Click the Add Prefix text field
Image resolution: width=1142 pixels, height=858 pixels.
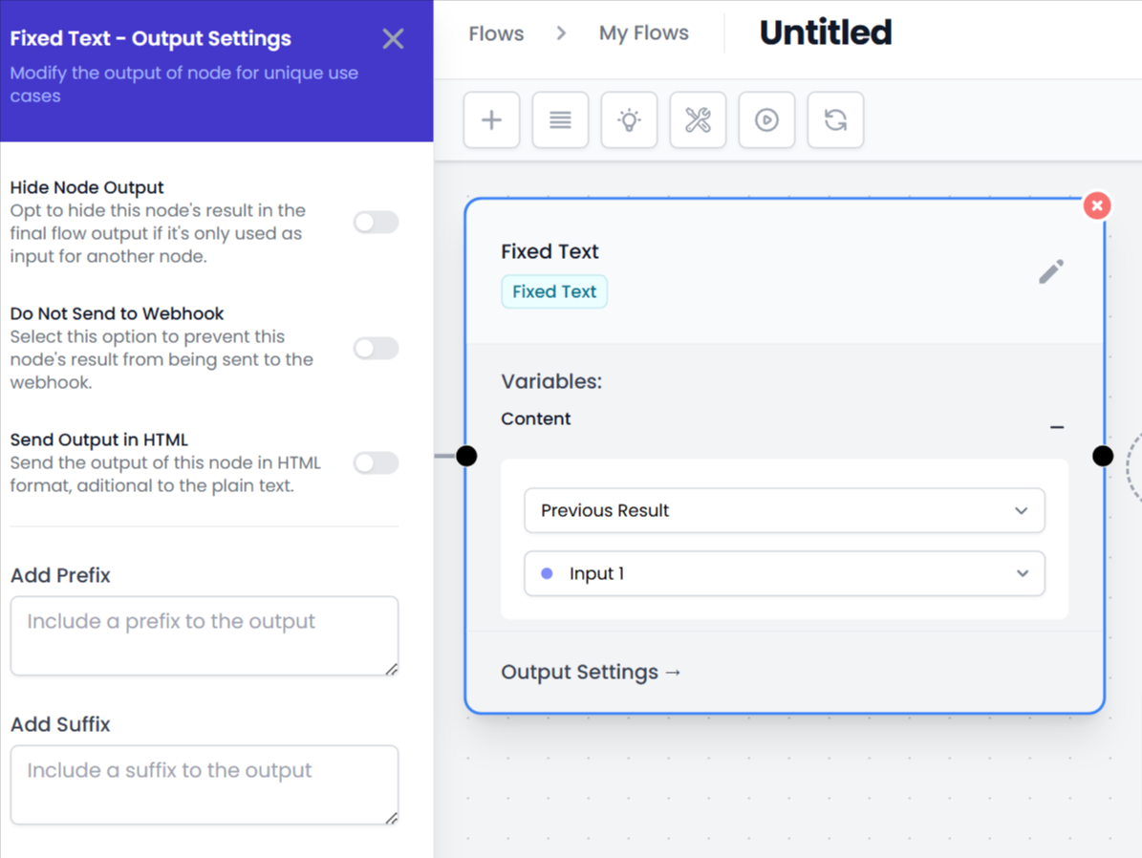tap(204, 635)
